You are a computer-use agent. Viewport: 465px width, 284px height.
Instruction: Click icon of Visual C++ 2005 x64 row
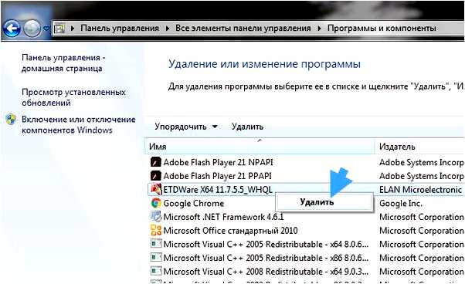click(x=156, y=244)
